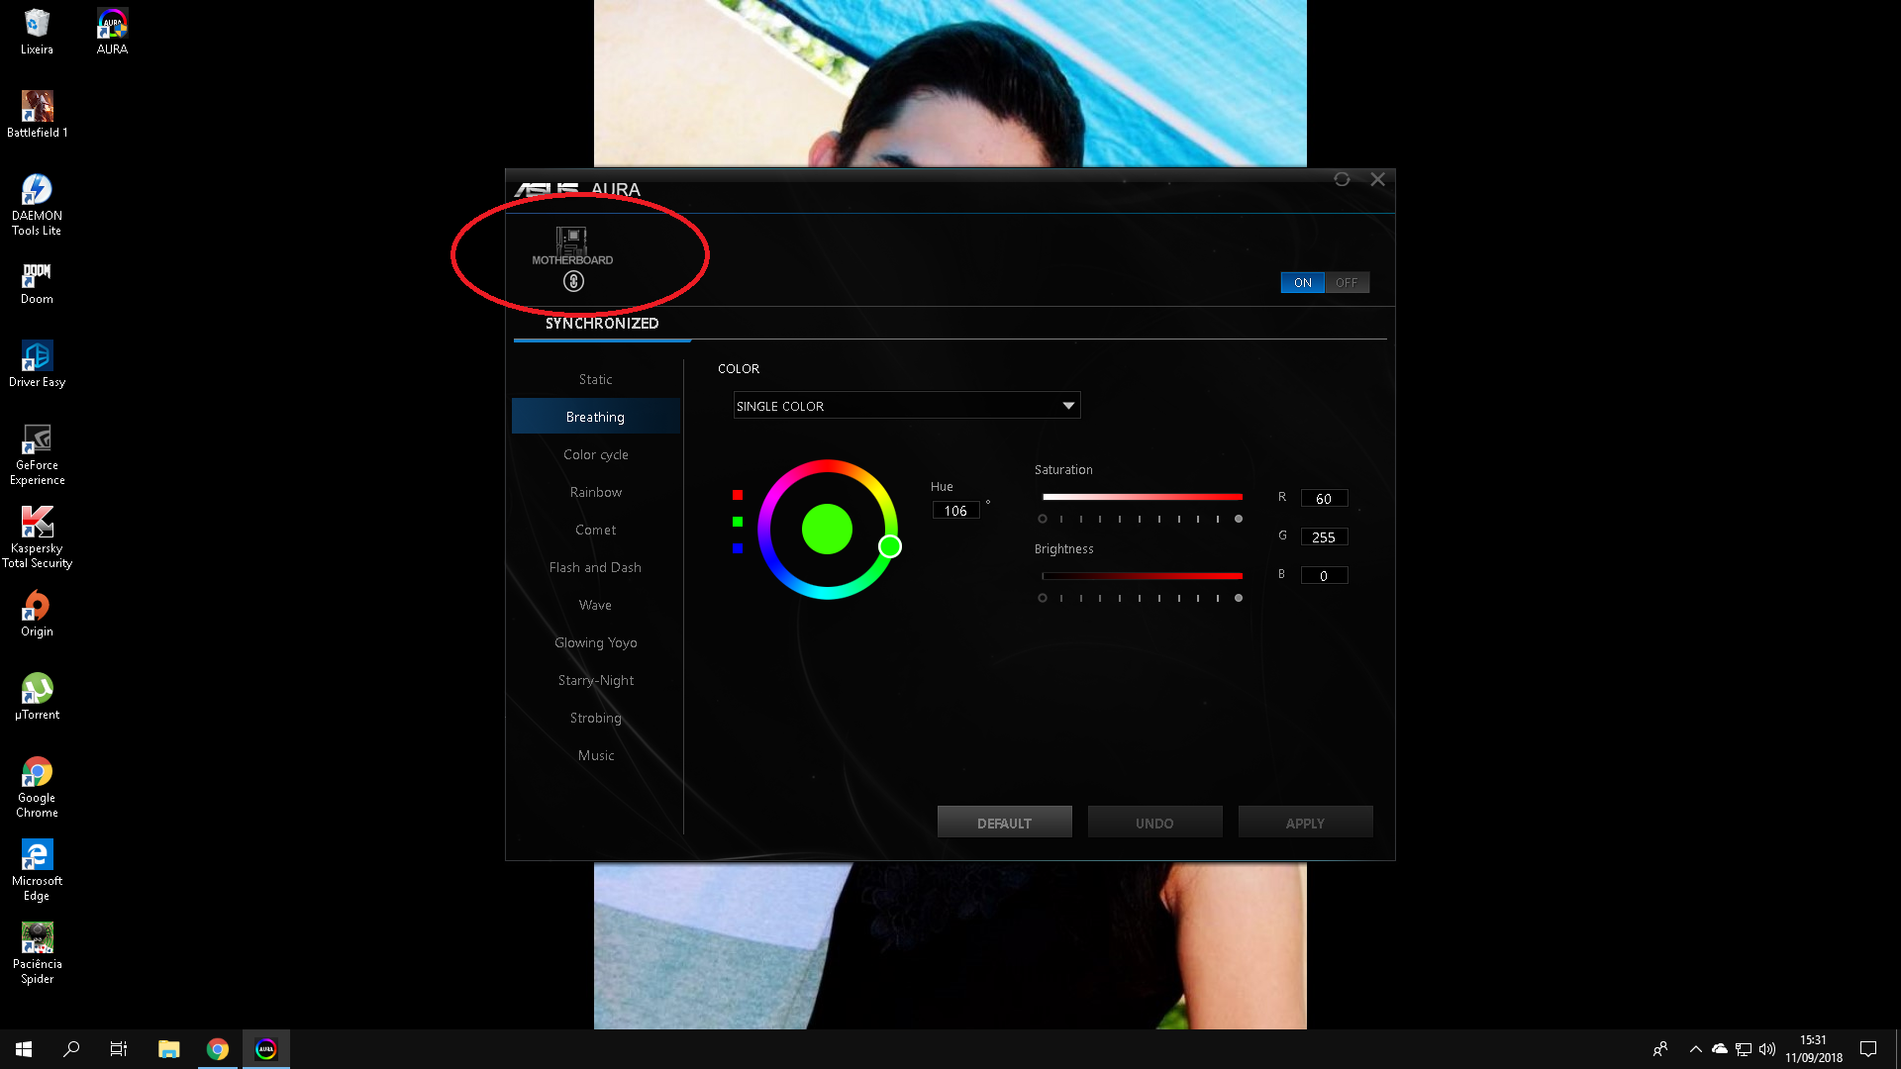The height and width of the screenshot is (1069, 1901).
Task: Pick the red preset color swatch
Action: pos(738,495)
